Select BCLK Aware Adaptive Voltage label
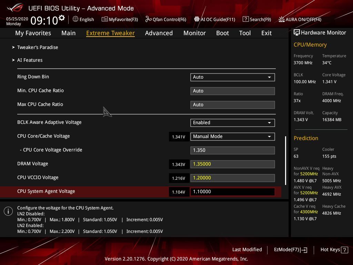The height and width of the screenshot is (265, 353). (49, 122)
